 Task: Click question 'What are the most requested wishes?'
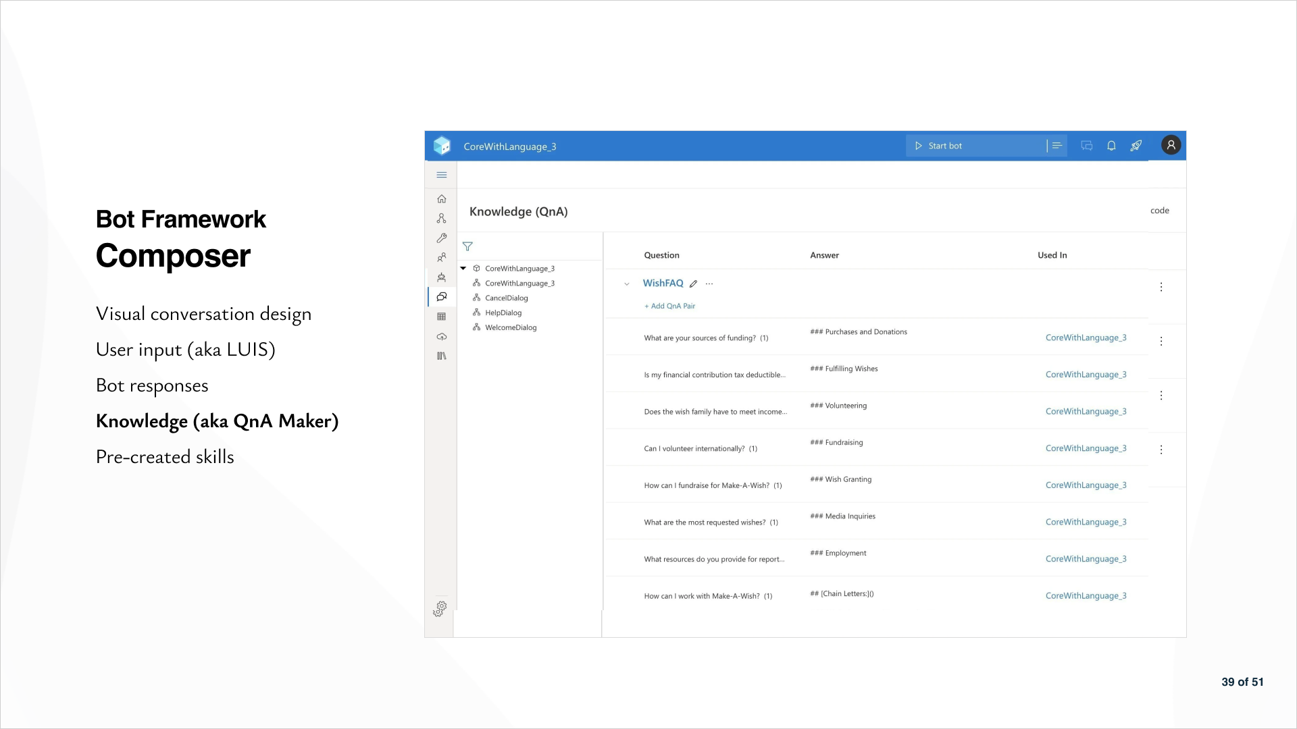point(711,522)
